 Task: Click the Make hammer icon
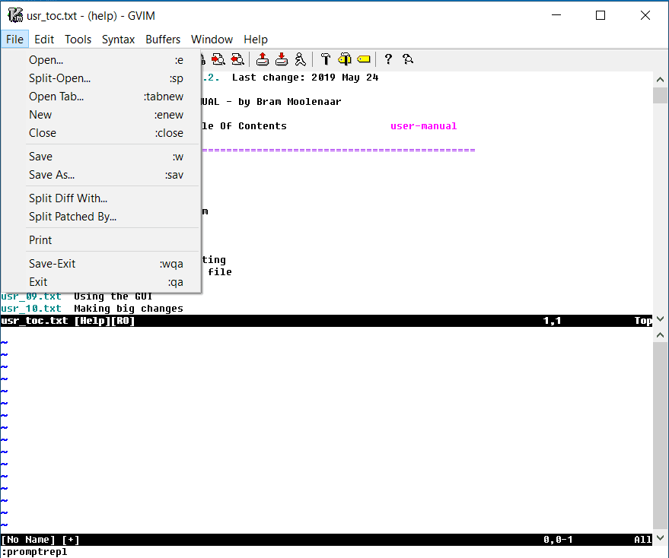326,59
